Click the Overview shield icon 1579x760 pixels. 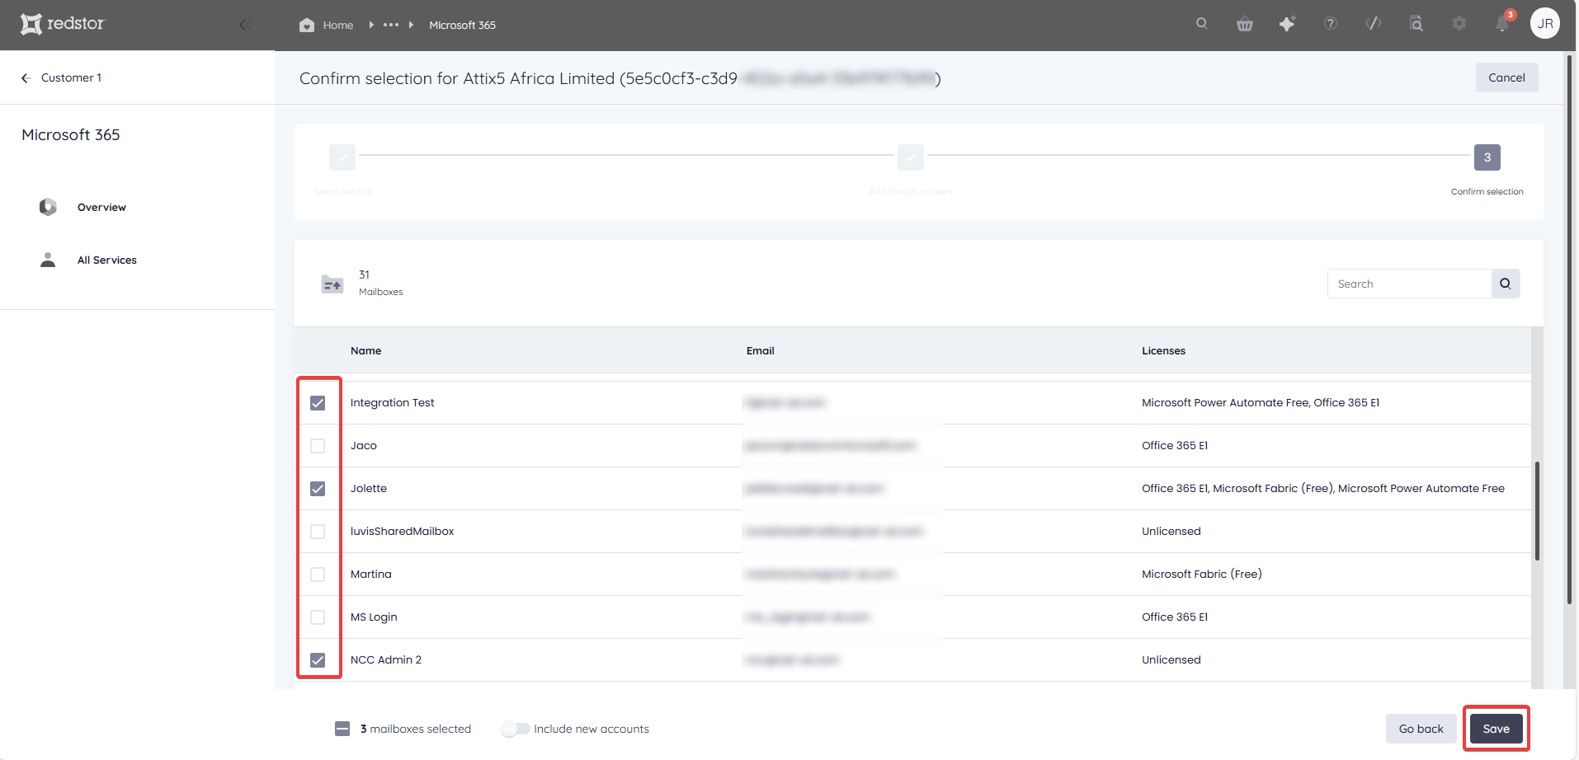(48, 207)
